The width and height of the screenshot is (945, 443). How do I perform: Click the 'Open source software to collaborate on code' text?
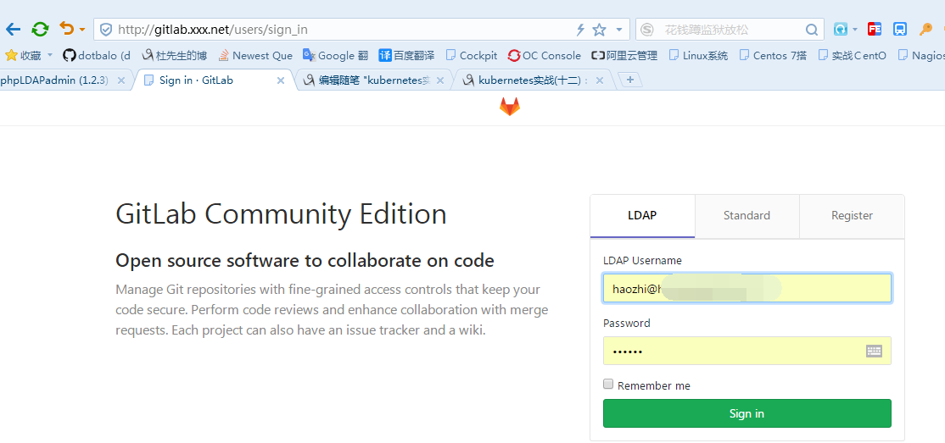point(305,261)
